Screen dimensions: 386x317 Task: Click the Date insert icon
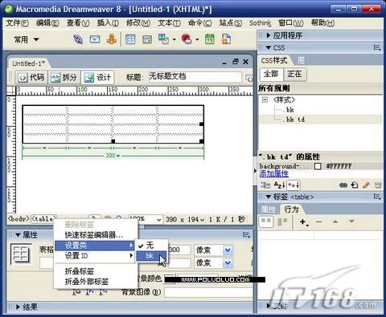210,39
